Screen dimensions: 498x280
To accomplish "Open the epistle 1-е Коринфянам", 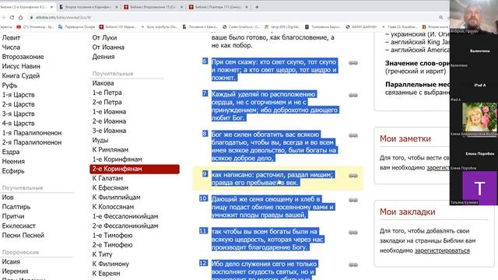I will coord(117,159).
